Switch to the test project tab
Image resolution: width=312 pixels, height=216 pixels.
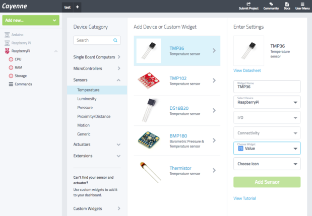(68, 7)
